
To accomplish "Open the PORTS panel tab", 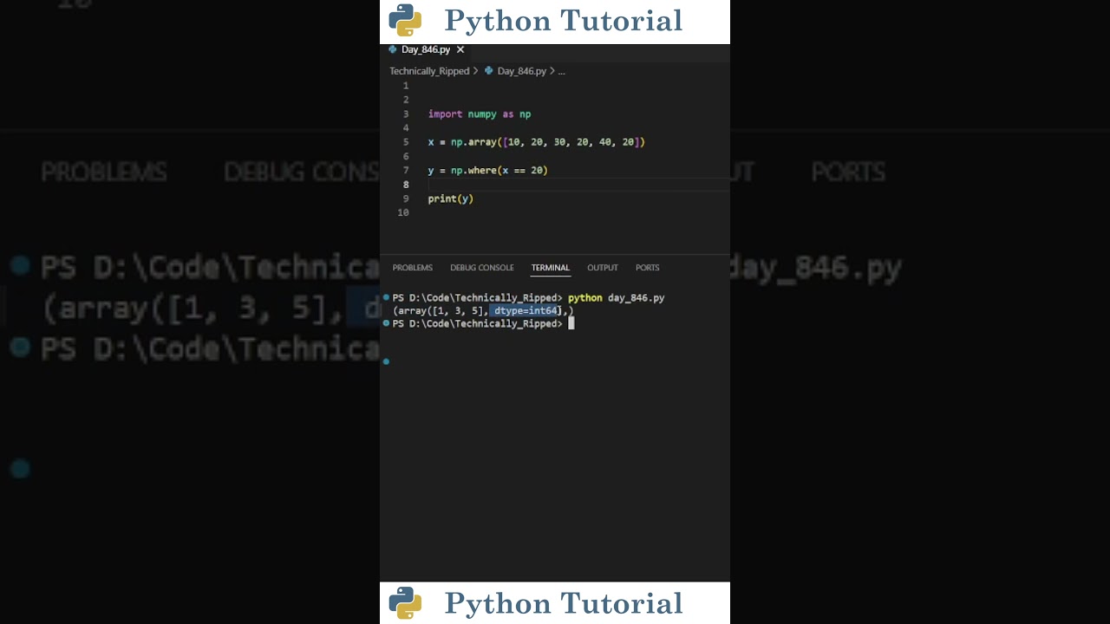I will click(648, 268).
